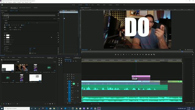
Task: Click the Stroke color swatch
Action: 8,38
